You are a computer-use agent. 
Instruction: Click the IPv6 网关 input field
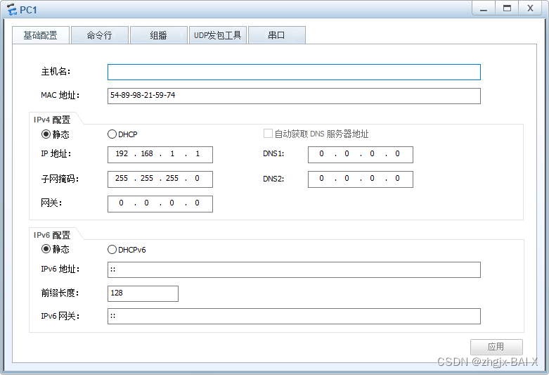[x=294, y=316]
